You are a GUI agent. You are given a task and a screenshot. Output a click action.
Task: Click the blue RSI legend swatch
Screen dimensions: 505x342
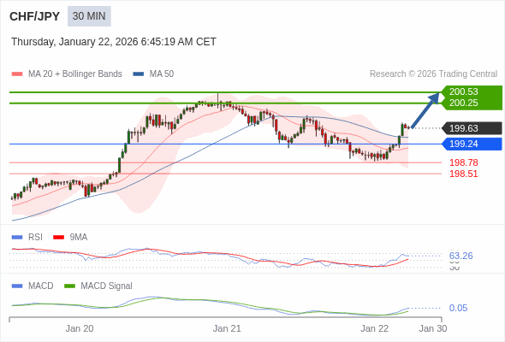pyautogui.click(x=17, y=238)
